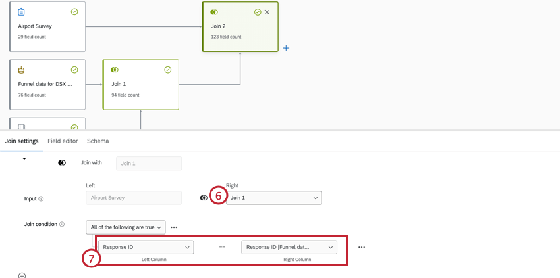The width and height of the screenshot is (560, 278).
Task: Click the Airport Survey clipboard icon
Action: coord(22,12)
